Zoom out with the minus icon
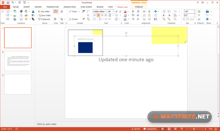The height and width of the screenshot is (131, 220). coord(186,129)
